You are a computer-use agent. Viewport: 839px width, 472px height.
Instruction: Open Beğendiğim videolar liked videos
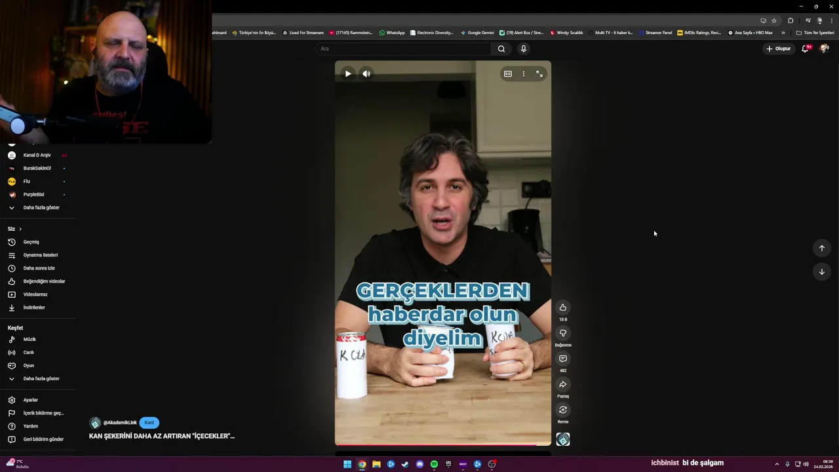click(37, 281)
